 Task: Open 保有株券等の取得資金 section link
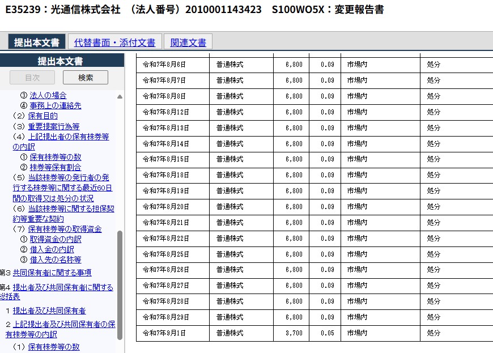click(65, 229)
